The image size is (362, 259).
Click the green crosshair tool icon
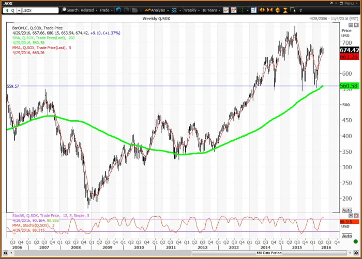[241, 10]
